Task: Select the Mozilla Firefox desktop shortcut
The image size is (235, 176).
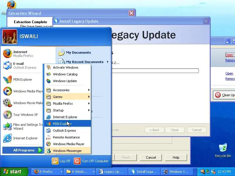Action: (x=11, y=4)
